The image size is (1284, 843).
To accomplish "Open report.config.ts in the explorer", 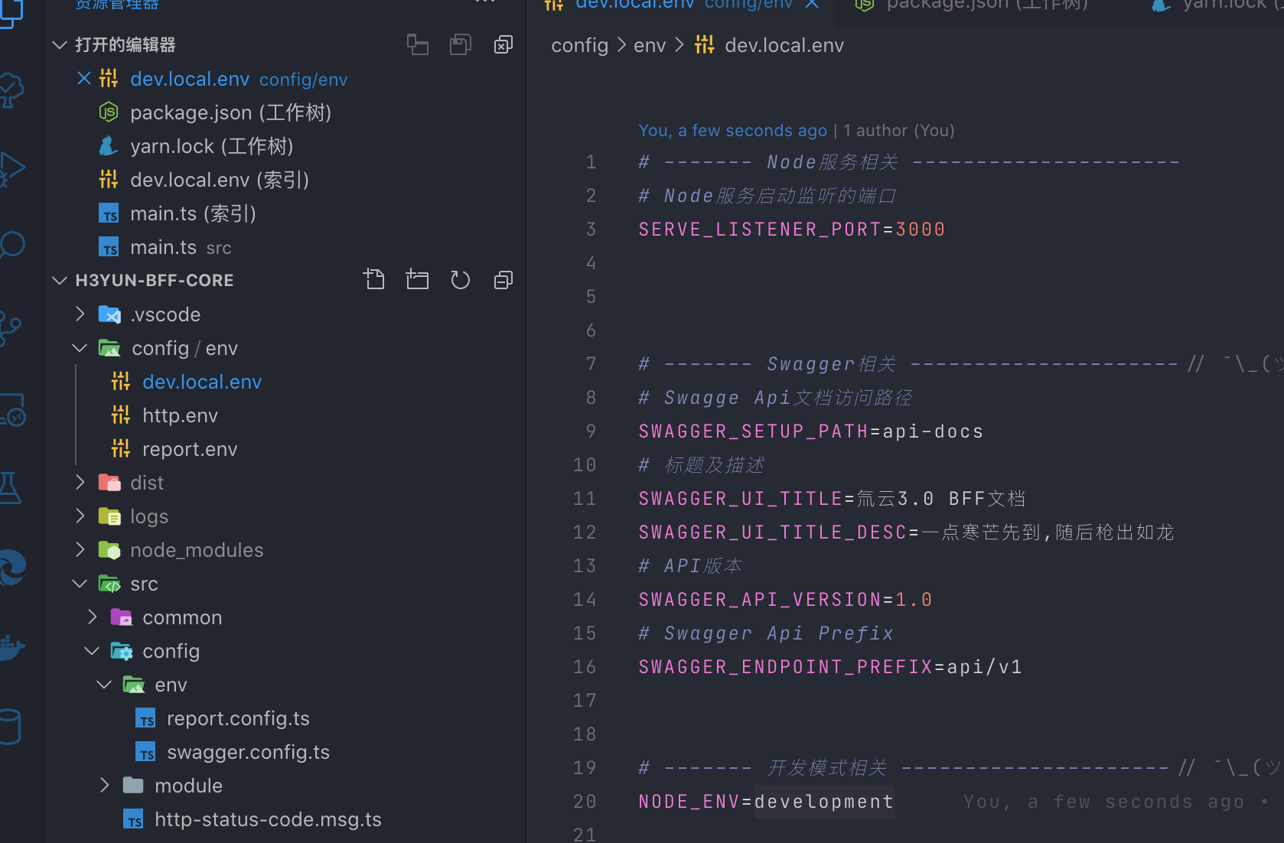I will click(x=238, y=718).
